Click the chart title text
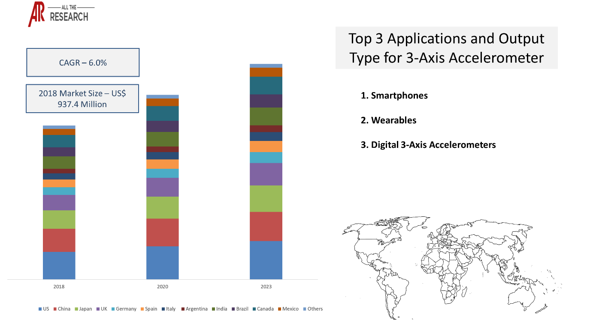 [x=446, y=48]
